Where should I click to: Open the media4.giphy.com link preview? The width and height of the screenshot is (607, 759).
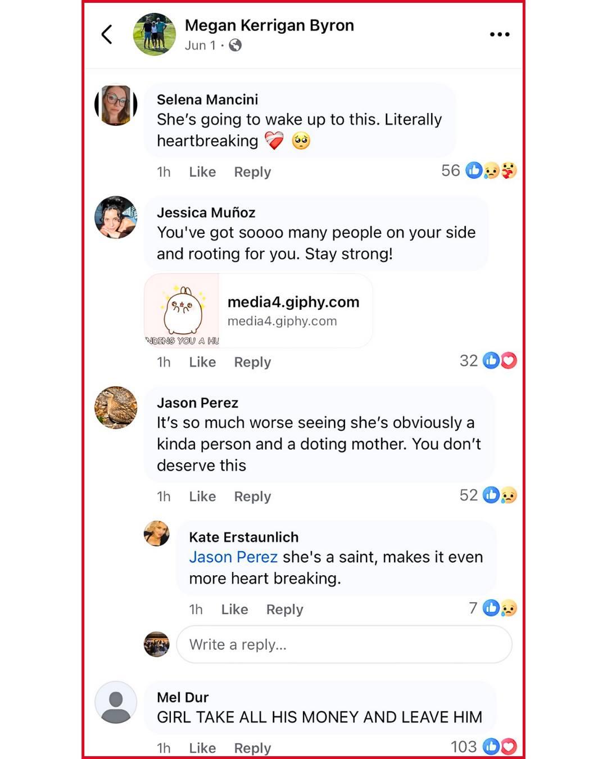tap(259, 310)
